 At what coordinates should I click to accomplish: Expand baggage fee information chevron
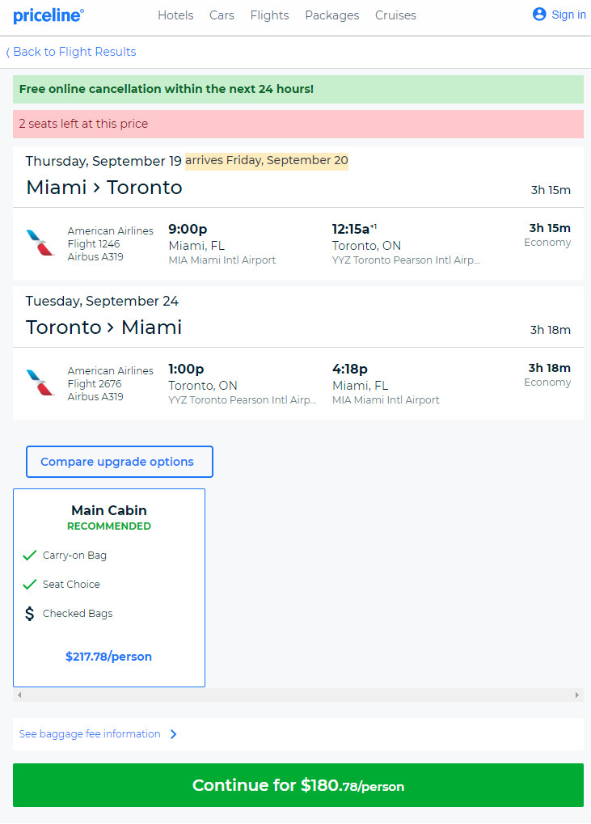[x=173, y=734]
